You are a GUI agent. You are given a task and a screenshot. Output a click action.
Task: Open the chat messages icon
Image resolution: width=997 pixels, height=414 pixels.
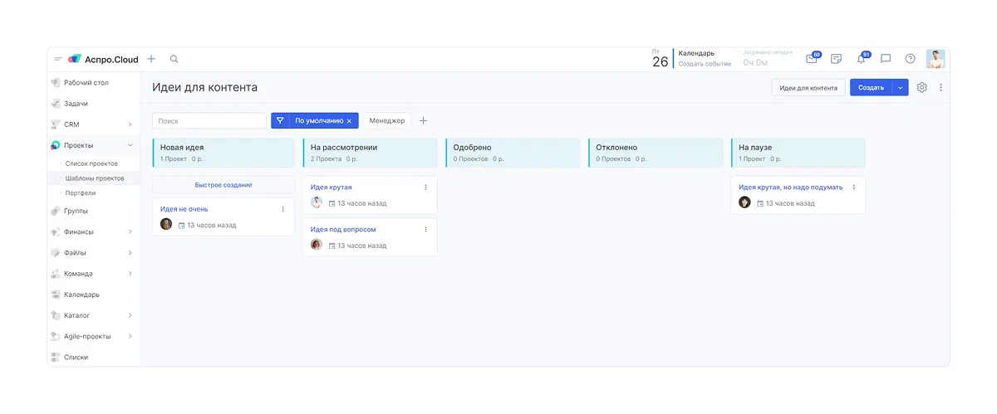(886, 59)
